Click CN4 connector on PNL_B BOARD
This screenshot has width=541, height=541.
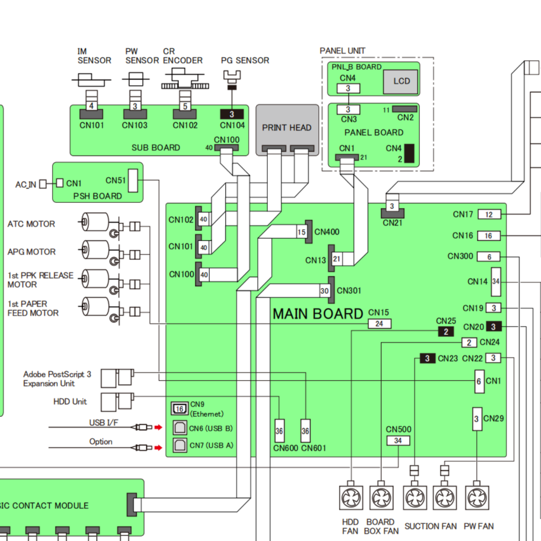pyautogui.click(x=348, y=88)
